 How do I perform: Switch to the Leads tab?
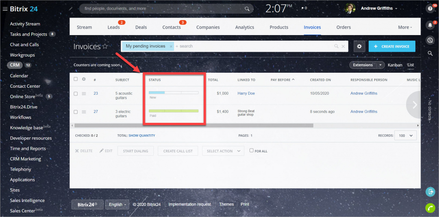point(114,27)
